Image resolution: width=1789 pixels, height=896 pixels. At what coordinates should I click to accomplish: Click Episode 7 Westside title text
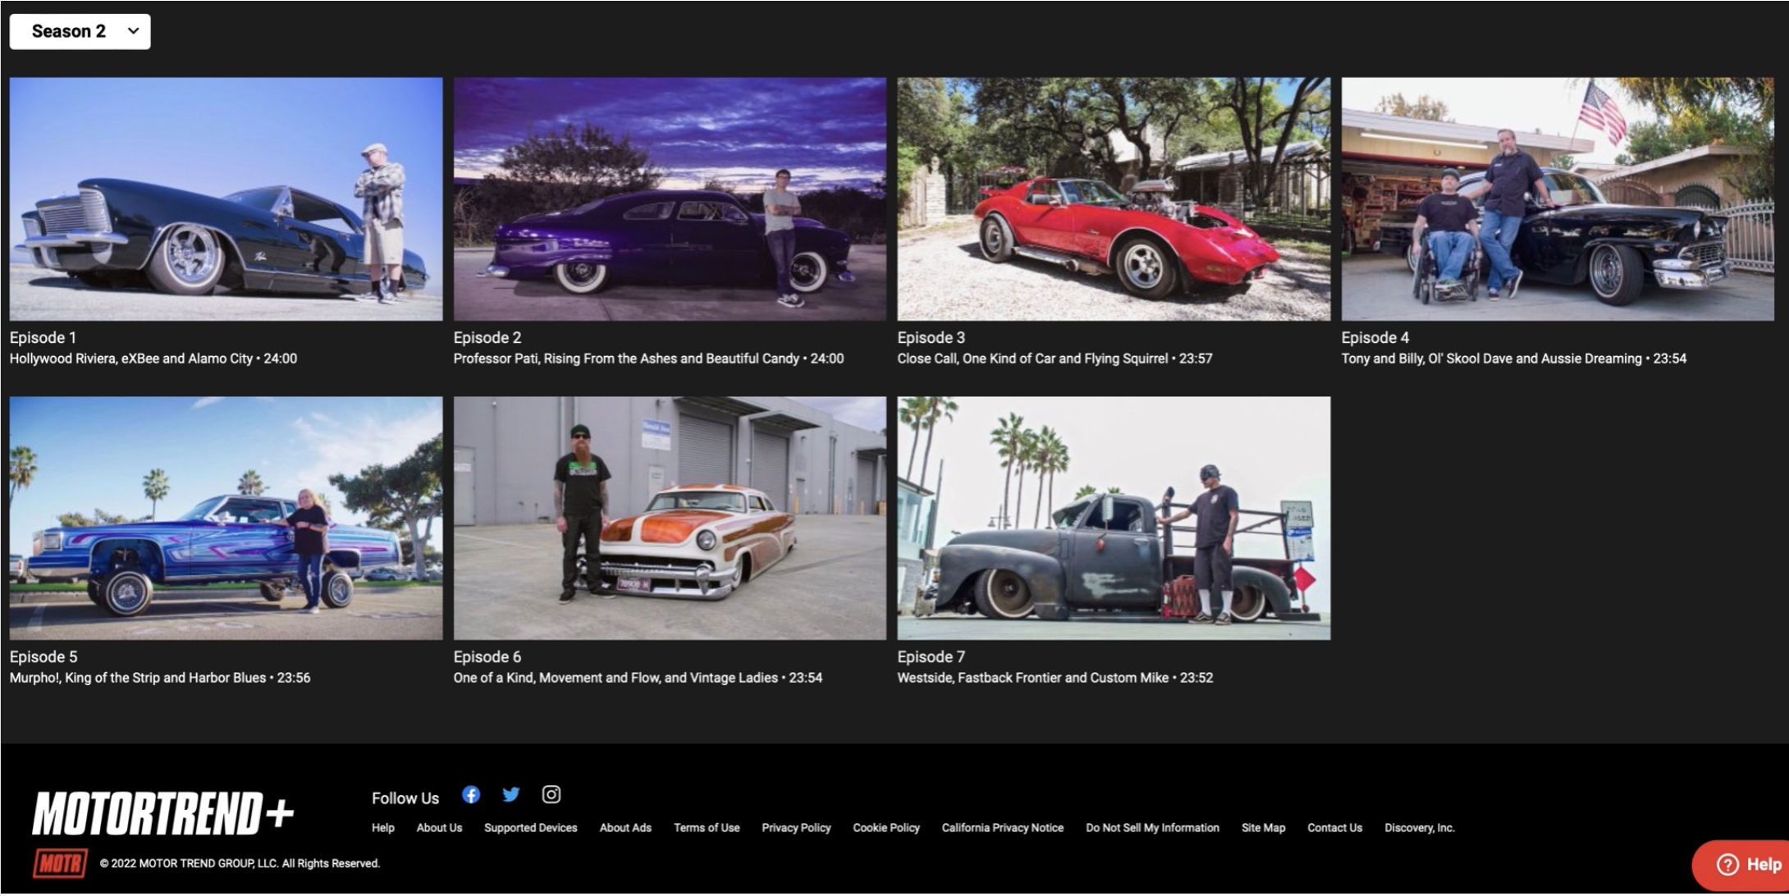click(x=1032, y=678)
